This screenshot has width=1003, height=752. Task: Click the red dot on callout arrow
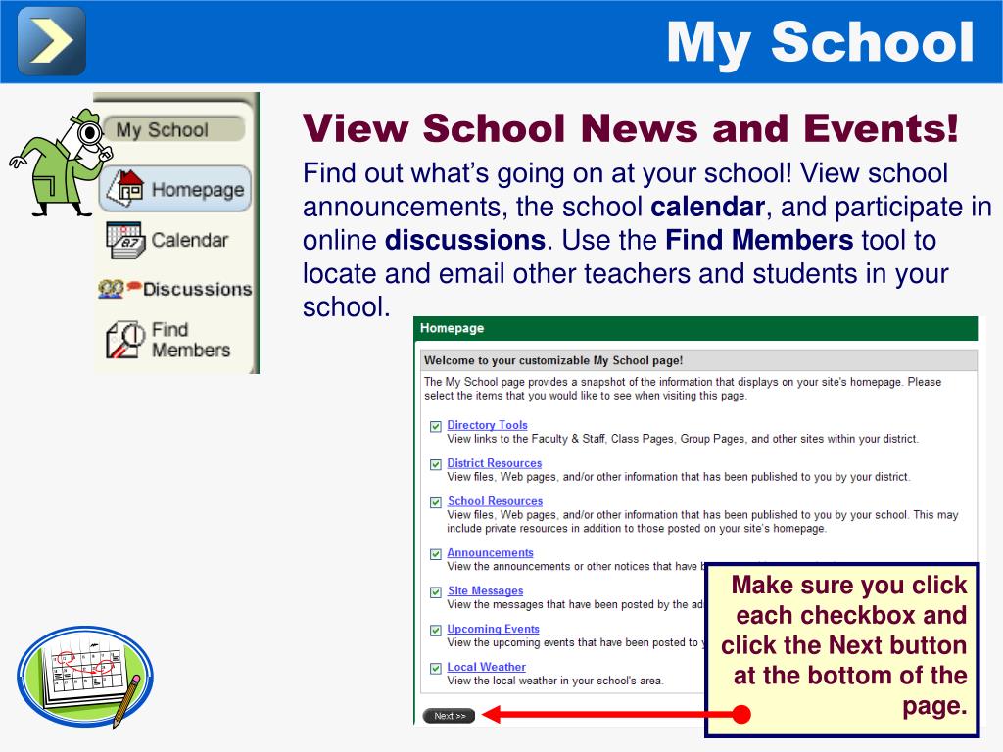pyautogui.click(x=740, y=714)
